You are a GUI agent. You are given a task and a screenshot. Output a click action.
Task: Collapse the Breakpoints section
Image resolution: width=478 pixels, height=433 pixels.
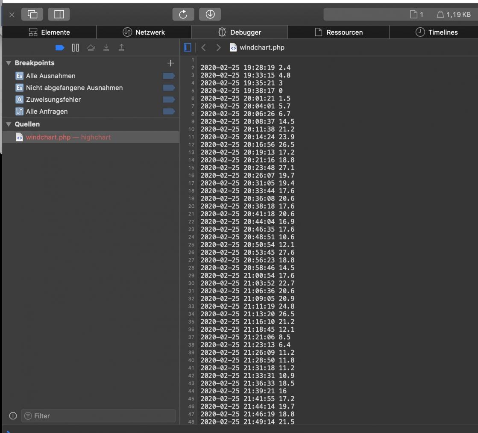[x=9, y=63]
